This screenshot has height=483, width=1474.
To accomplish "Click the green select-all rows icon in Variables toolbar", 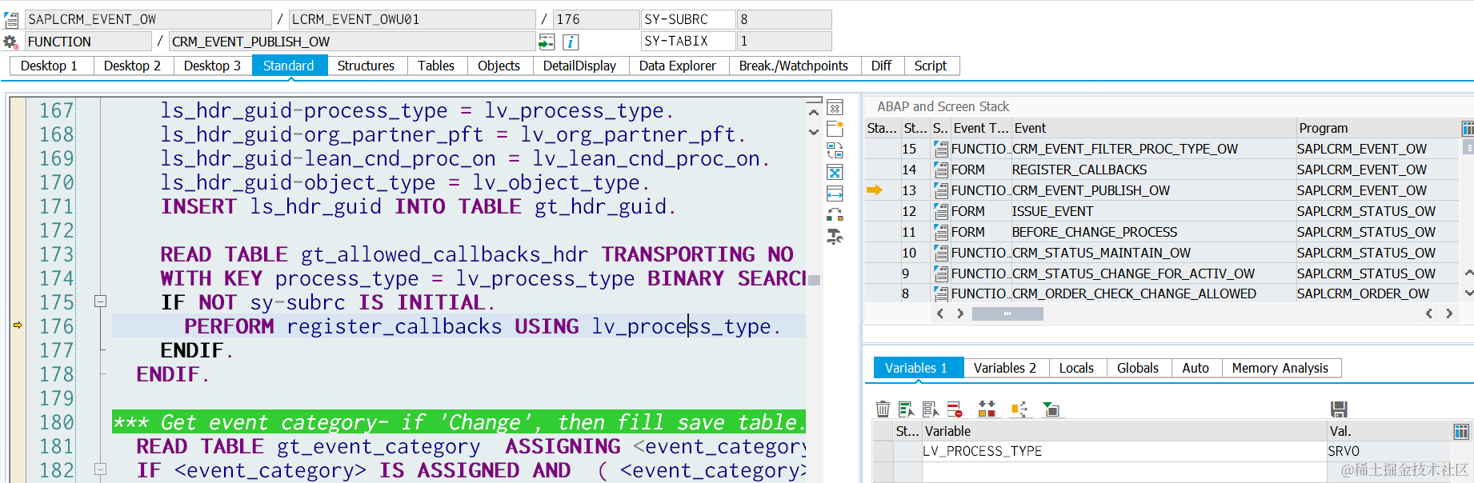I will coord(907,409).
